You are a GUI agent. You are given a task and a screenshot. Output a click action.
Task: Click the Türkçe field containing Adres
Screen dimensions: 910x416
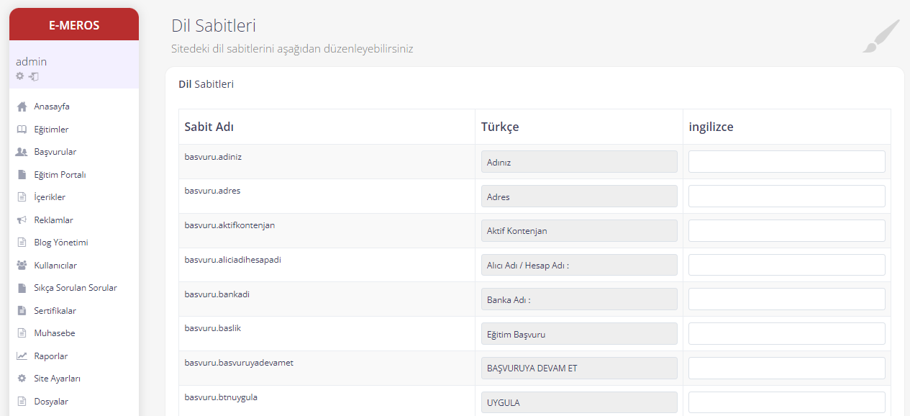point(579,196)
